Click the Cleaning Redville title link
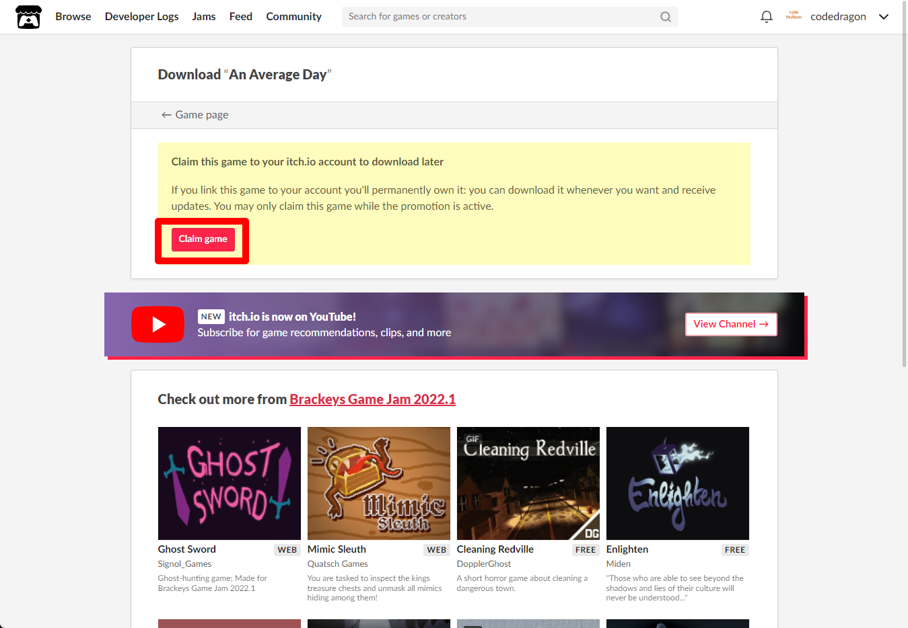The height and width of the screenshot is (628, 908). (x=495, y=549)
